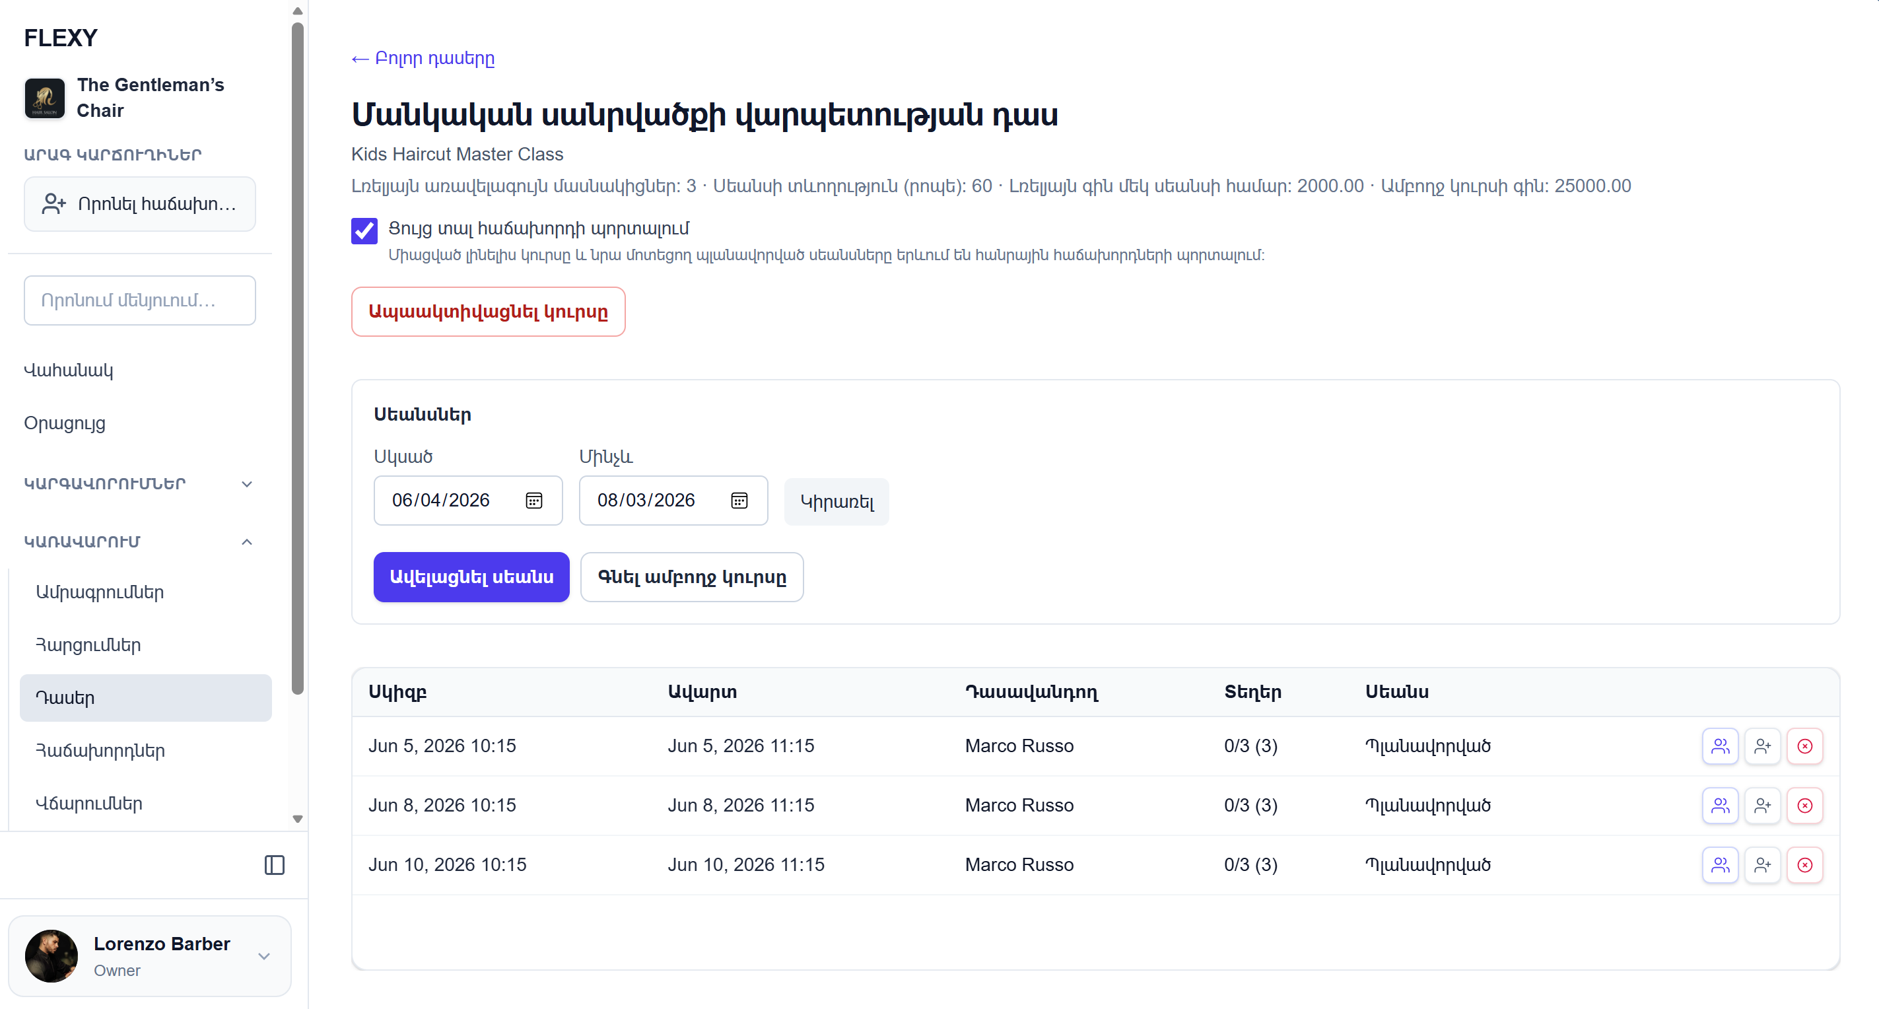Click the FLEXY brand title
Viewport: 1879px width, 1009px height.
(x=61, y=38)
